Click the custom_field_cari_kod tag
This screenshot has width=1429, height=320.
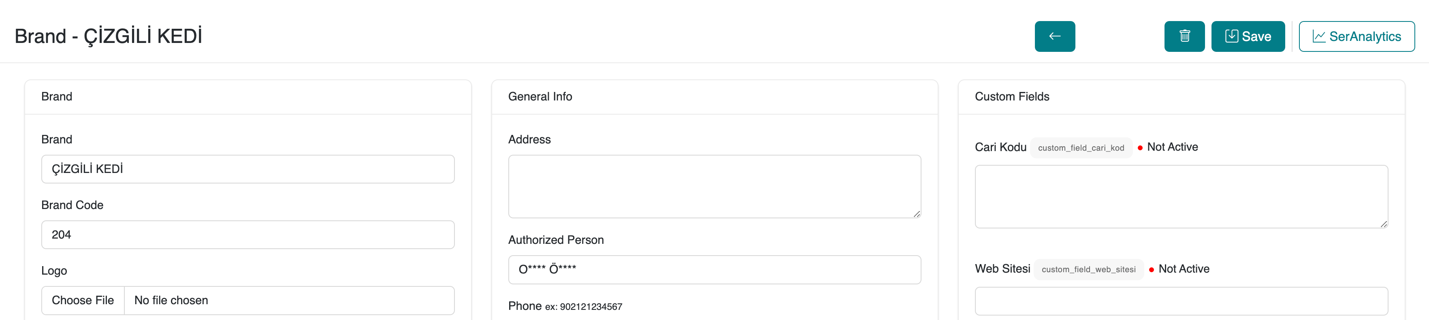click(1081, 148)
